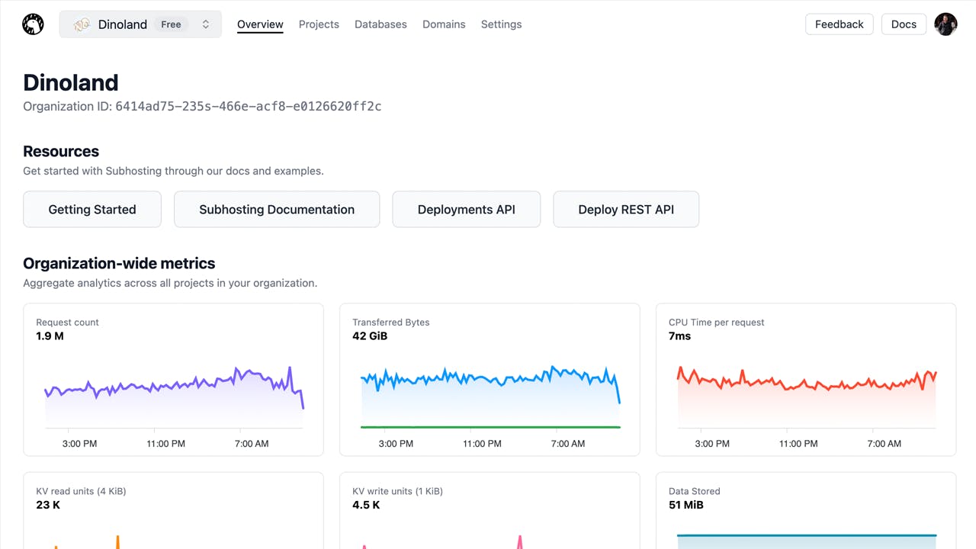Screen dimensions: 976x549
Task: Click the Deno dinosaur logo
Action: point(33,24)
